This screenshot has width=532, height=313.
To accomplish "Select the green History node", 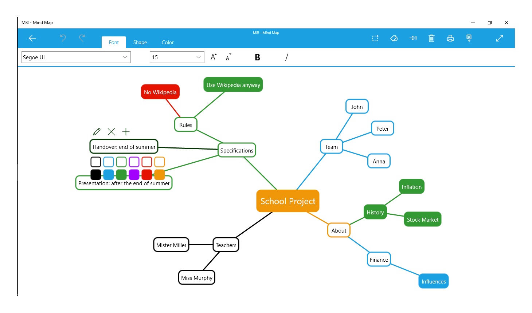I will click(375, 212).
